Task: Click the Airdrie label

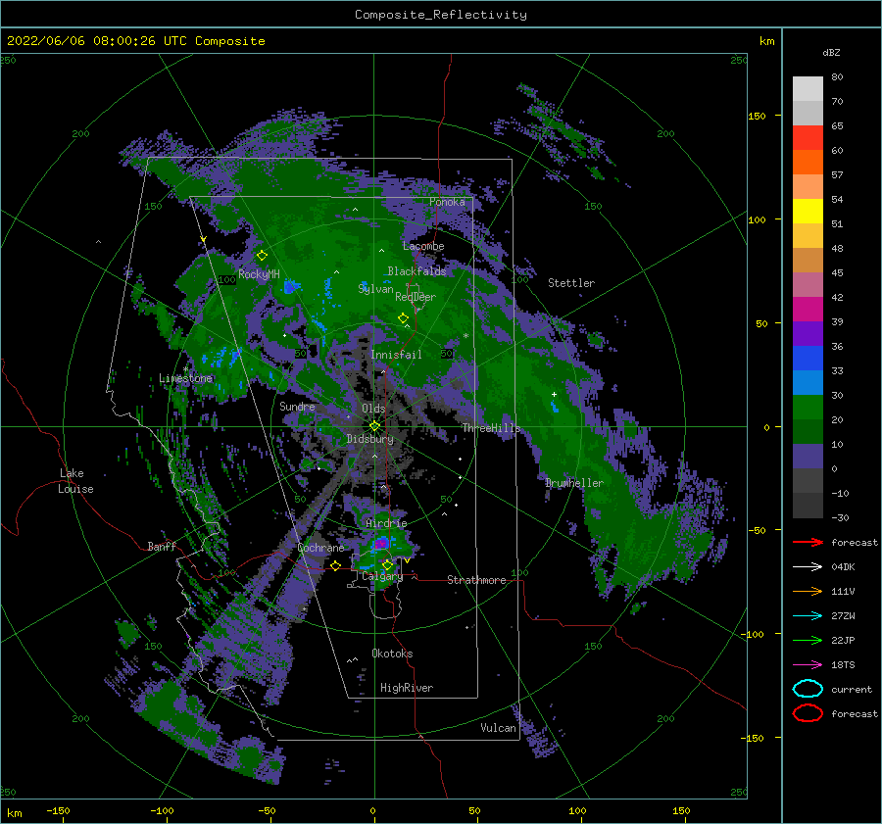Action: [386, 523]
